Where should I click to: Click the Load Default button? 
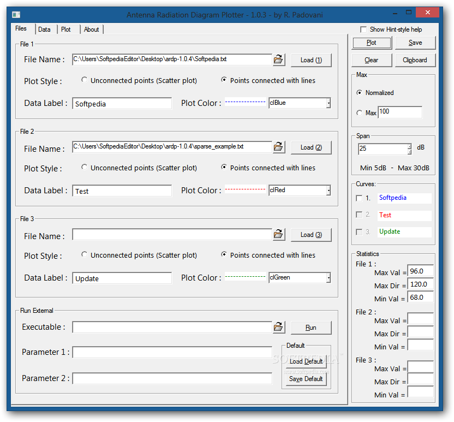coord(306,361)
